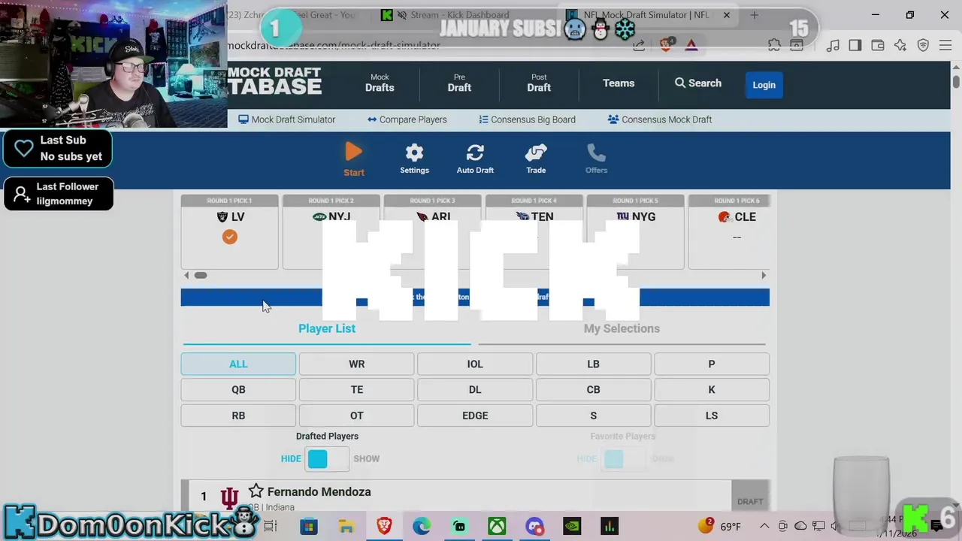
Task: Open Brave Shields icon in address bar
Action: (666, 45)
